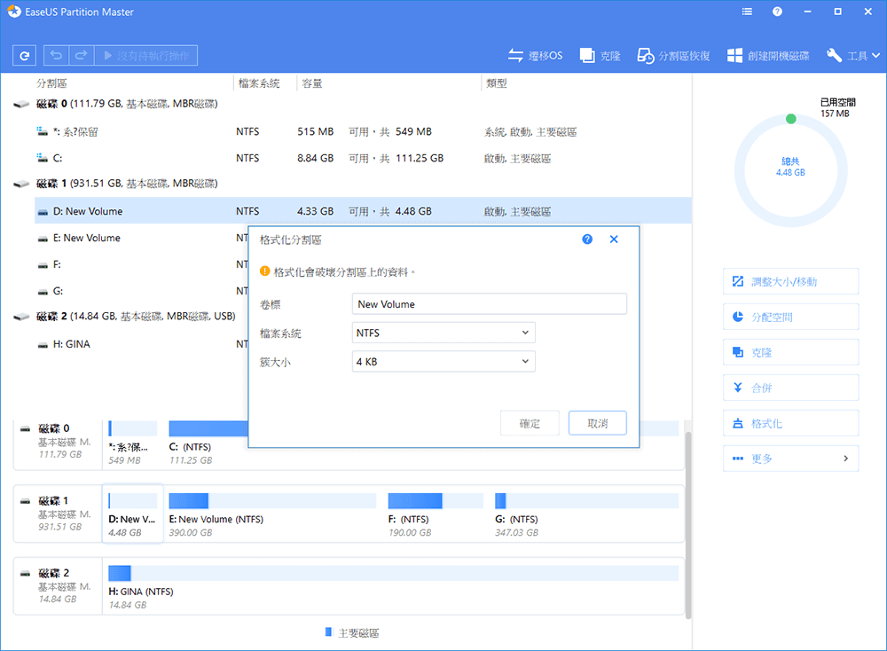Click the dialog help question mark icon

pos(587,239)
